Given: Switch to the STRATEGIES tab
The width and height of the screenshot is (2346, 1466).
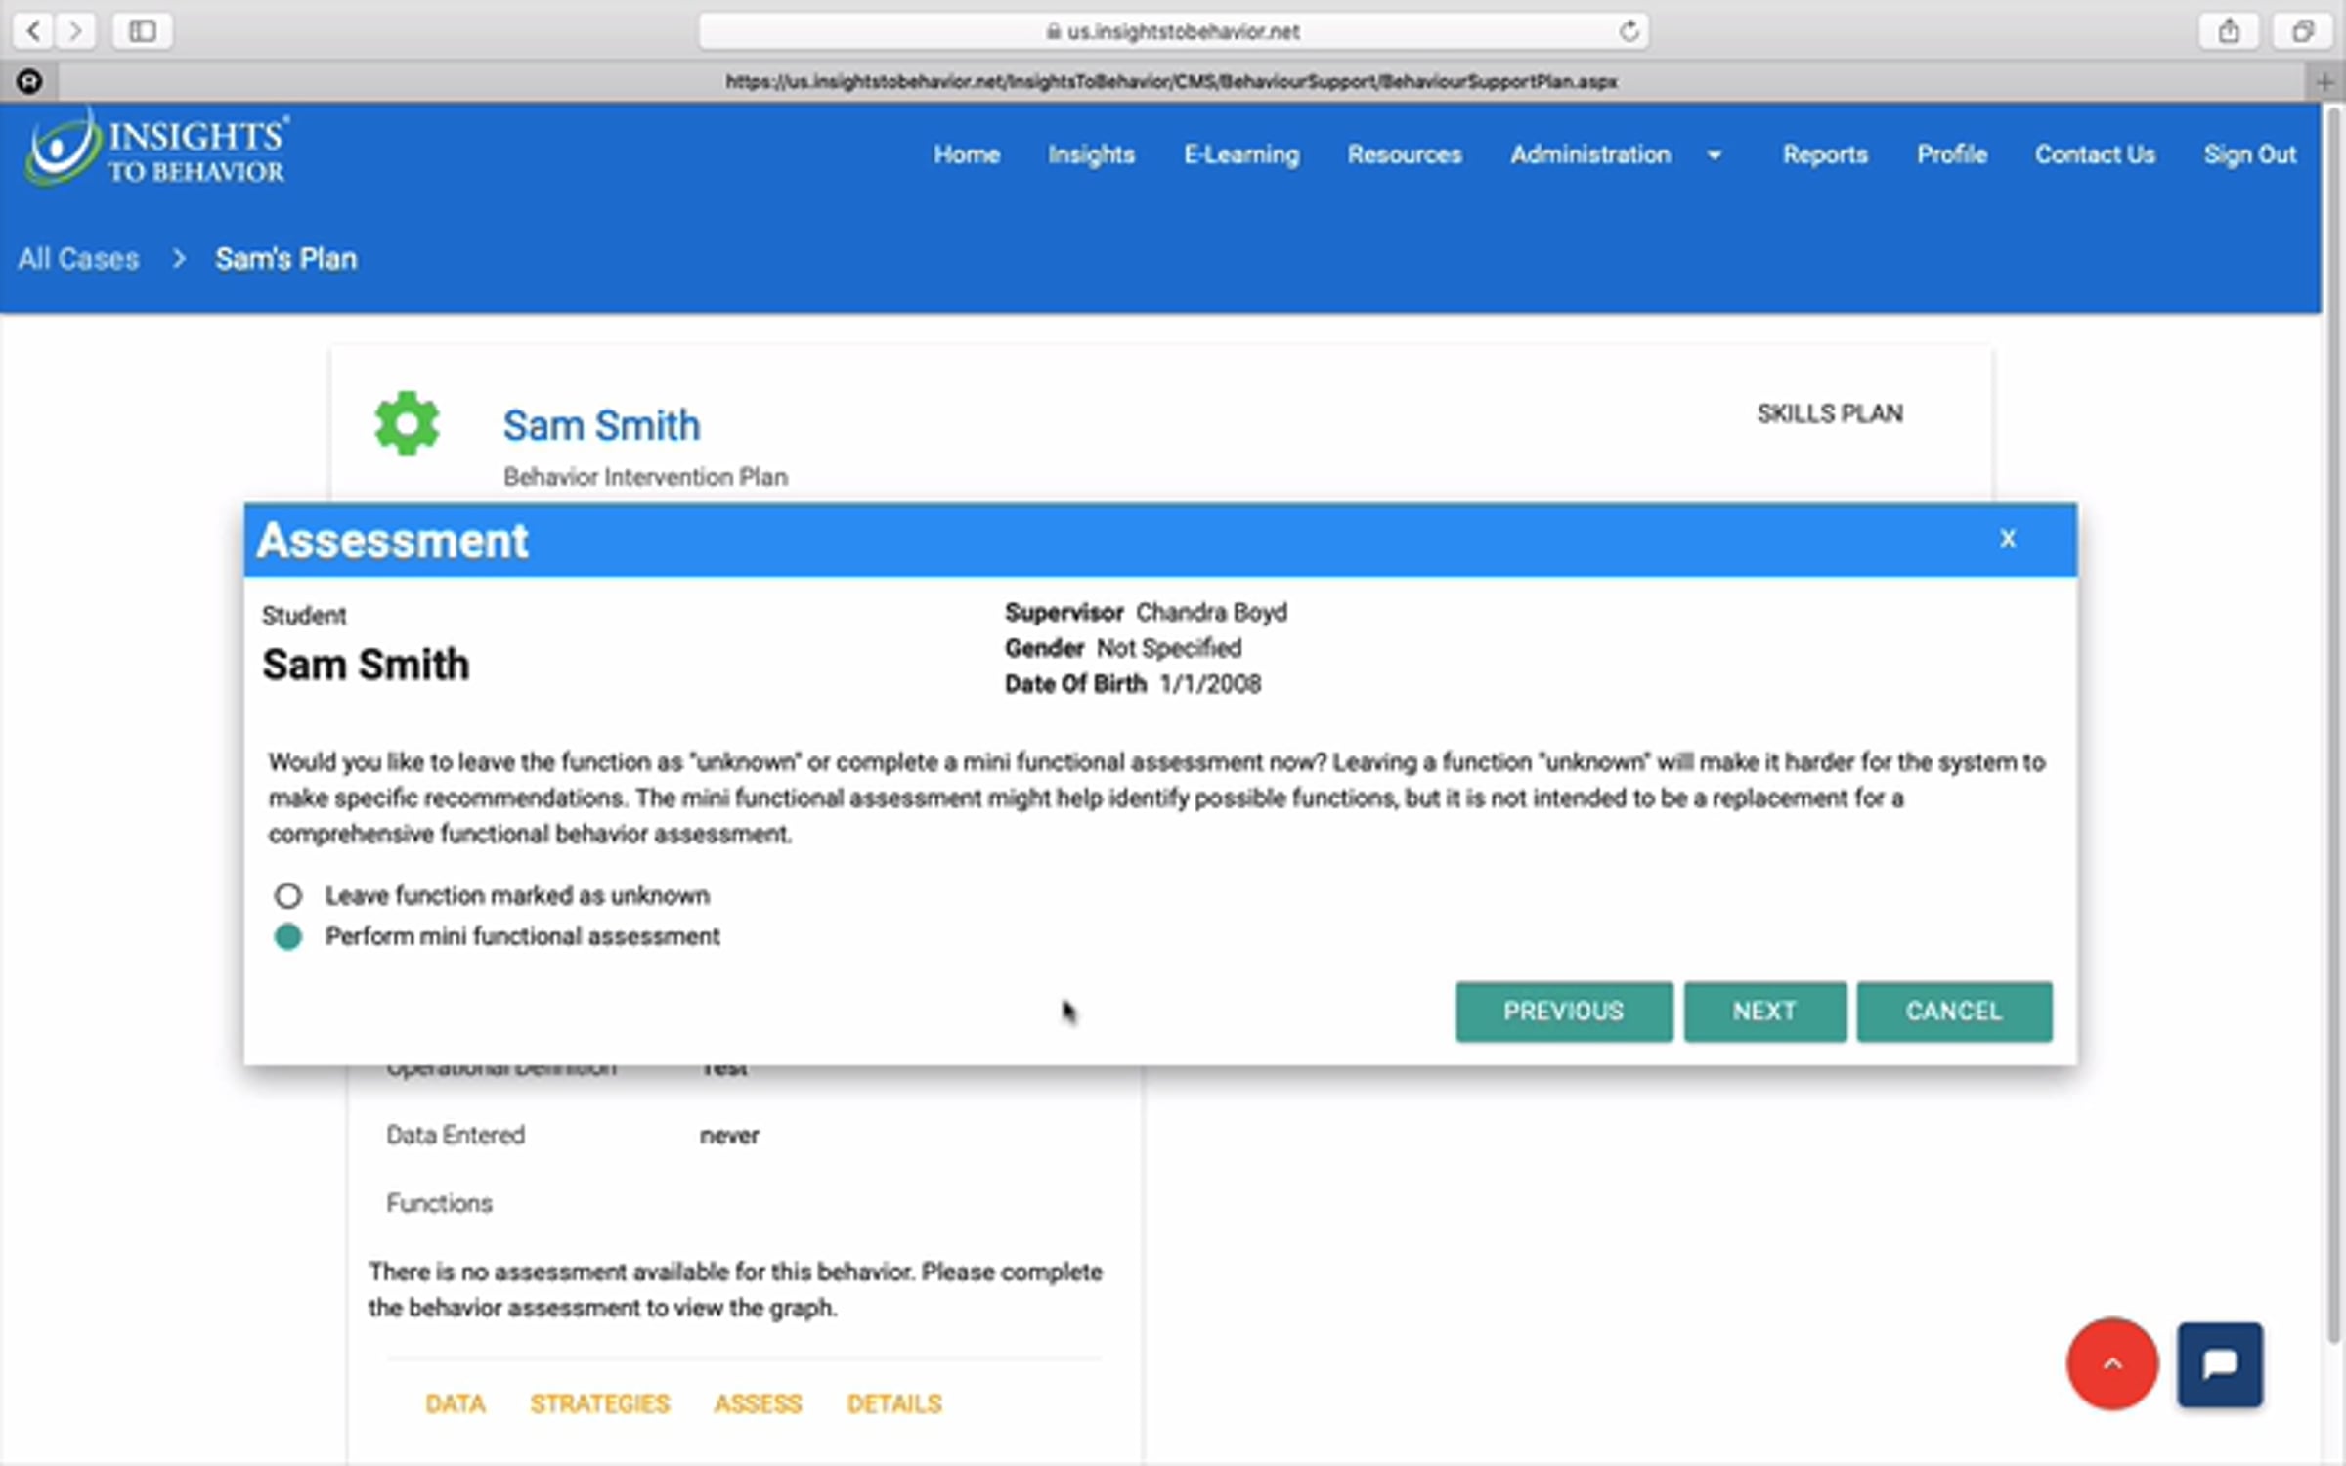Looking at the screenshot, I should (599, 1403).
